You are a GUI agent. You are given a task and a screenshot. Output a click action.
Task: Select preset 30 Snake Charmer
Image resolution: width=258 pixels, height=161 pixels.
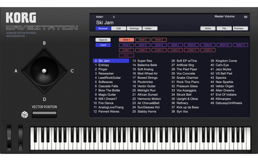pos(185,78)
